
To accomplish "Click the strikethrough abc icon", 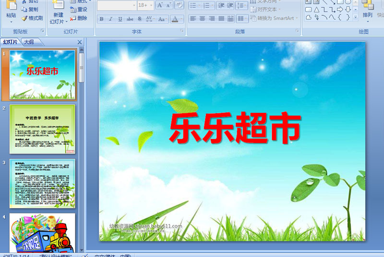I will 130,19.
